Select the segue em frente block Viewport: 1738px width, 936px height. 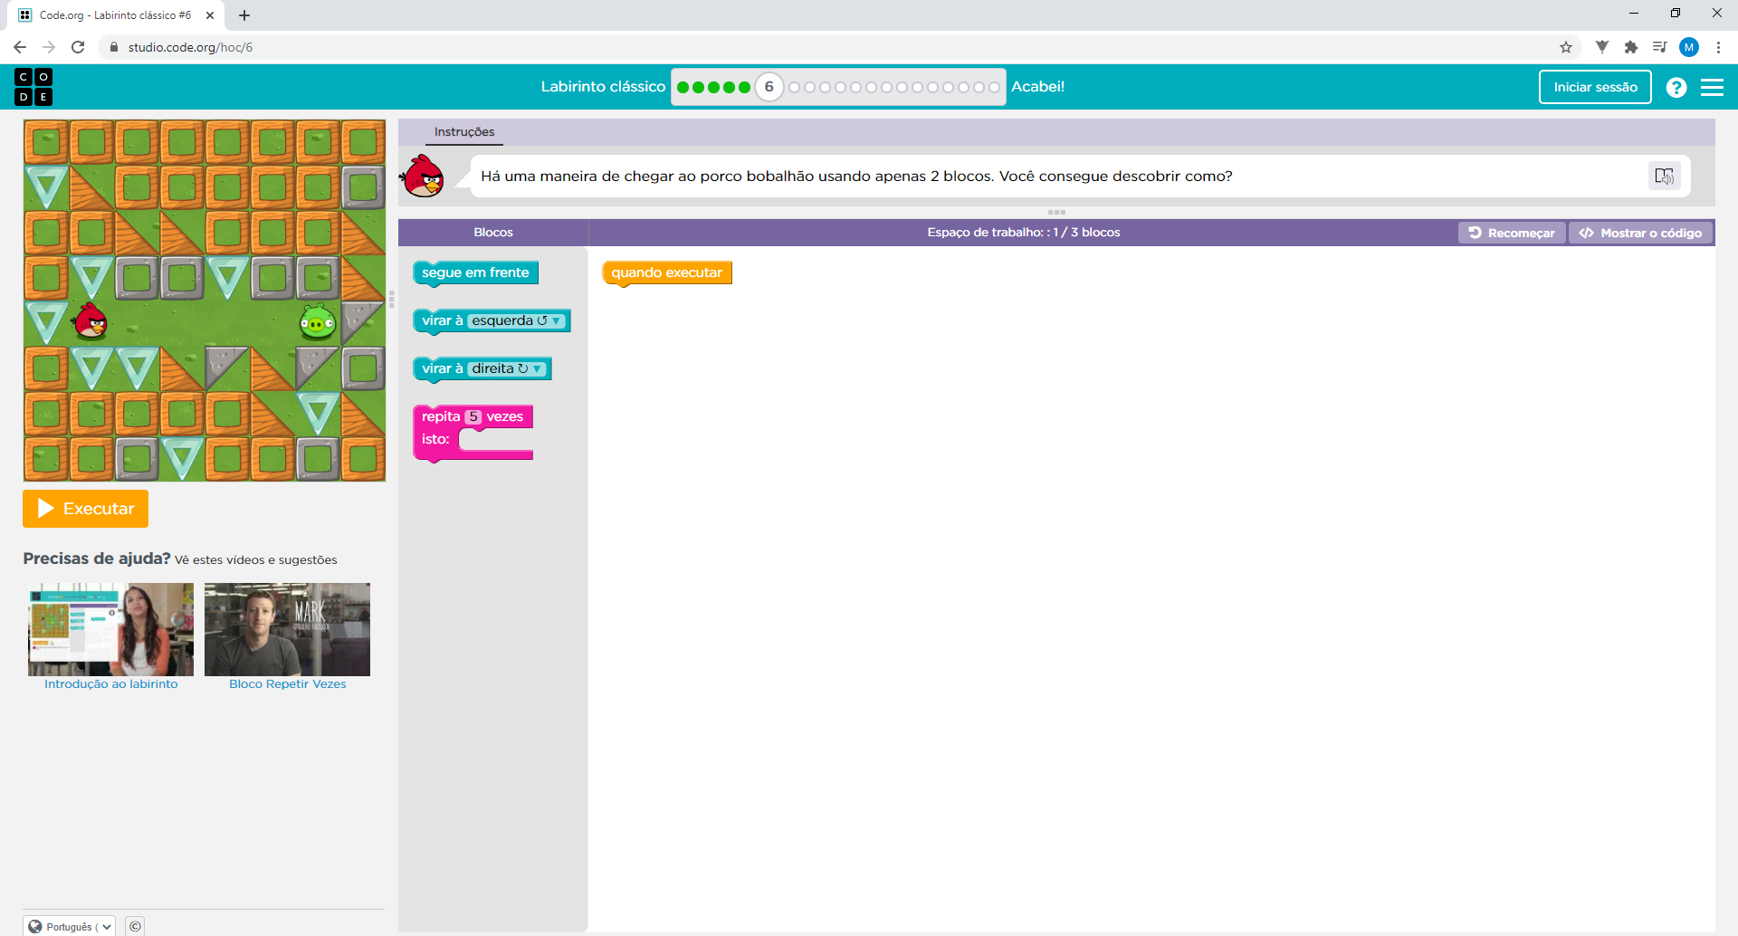click(x=475, y=272)
